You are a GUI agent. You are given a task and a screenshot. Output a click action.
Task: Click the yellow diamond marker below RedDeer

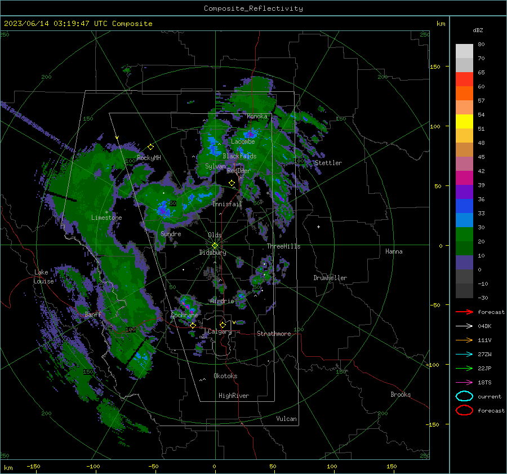[x=232, y=183]
